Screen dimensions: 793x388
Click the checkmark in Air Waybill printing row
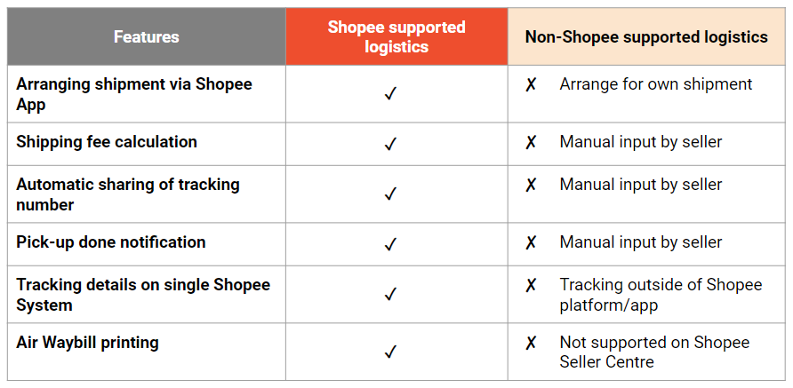click(389, 352)
